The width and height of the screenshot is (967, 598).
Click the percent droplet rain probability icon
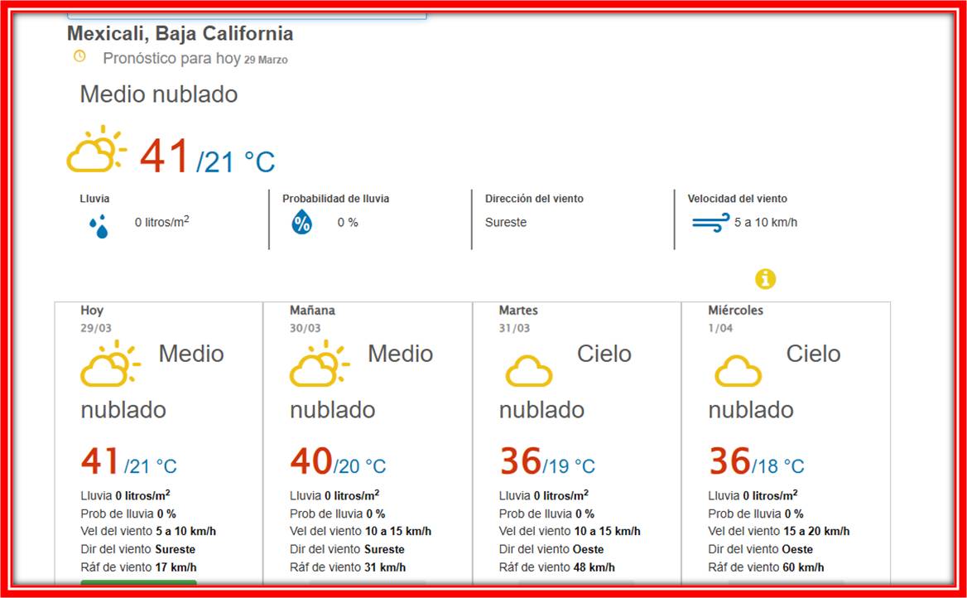click(302, 222)
